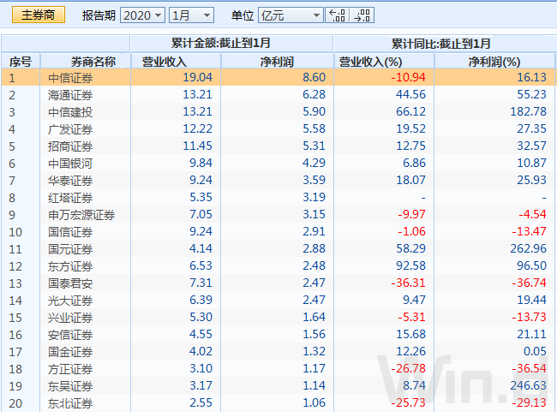The height and width of the screenshot is (417, 557).
Task: Sort by 序号 column header
Action: 21,62
